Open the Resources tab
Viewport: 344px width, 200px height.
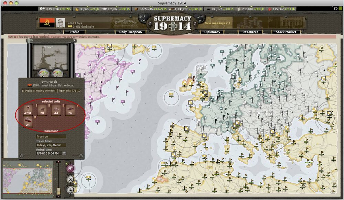(250, 32)
